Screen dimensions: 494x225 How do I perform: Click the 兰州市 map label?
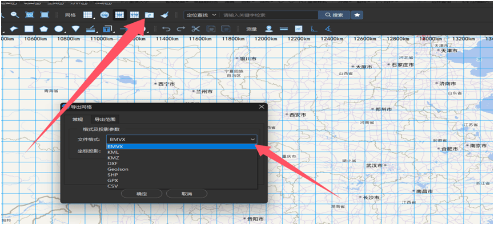click(204, 92)
